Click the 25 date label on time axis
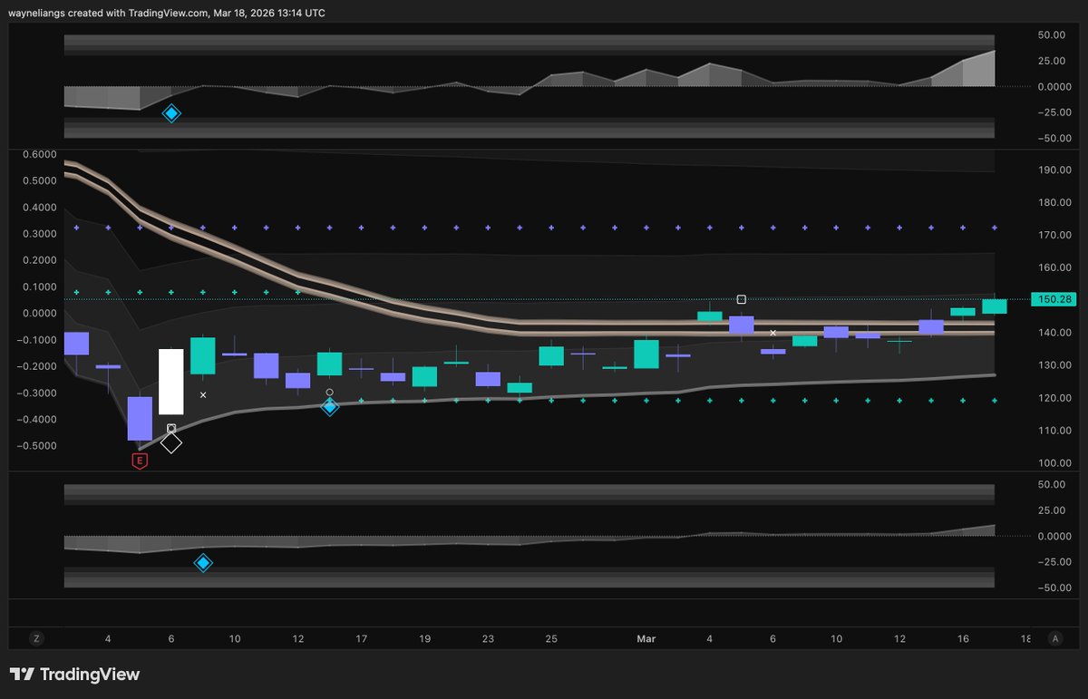1088x699 pixels. [551, 638]
